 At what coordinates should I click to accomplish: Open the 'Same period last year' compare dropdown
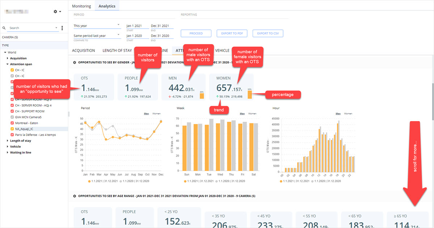(97, 36)
